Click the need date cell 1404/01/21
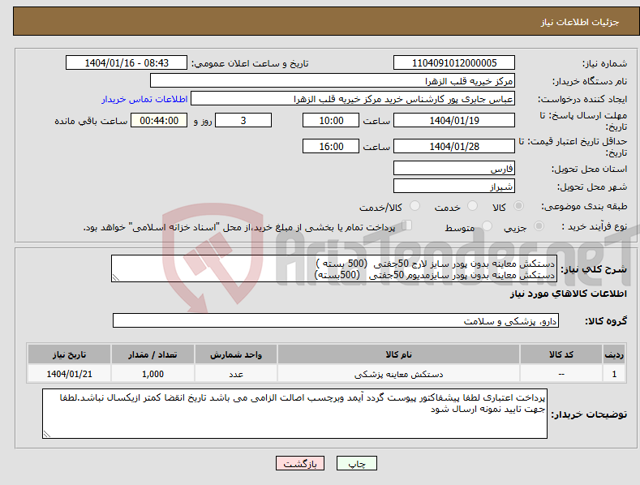The height and width of the screenshot is (485, 640). coord(70,374)
